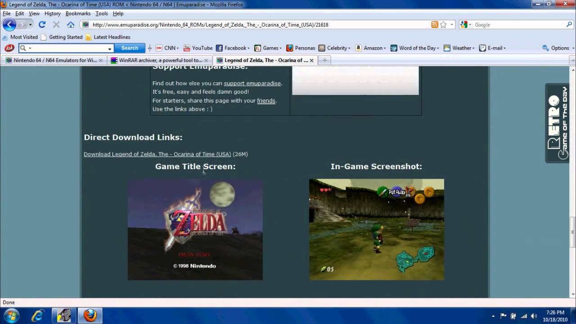This screenshot has width=576, height=324.
Task: Click the Firefox Back arrow button
Action: (x=9, y=25)
